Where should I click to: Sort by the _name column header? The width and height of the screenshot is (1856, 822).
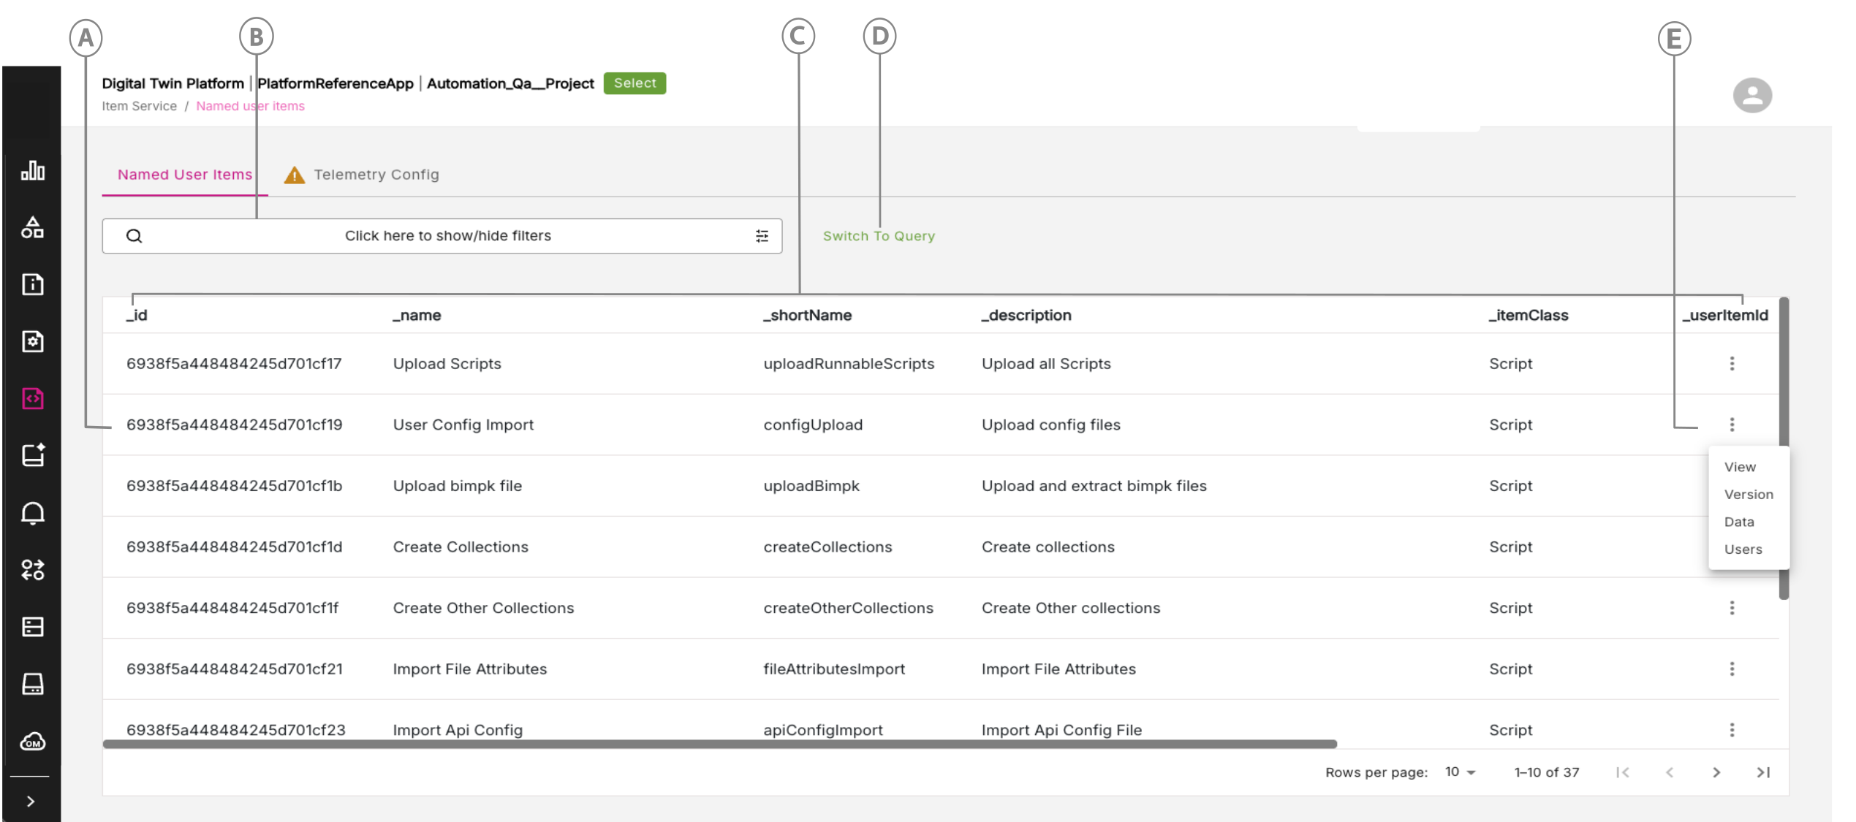417,315
